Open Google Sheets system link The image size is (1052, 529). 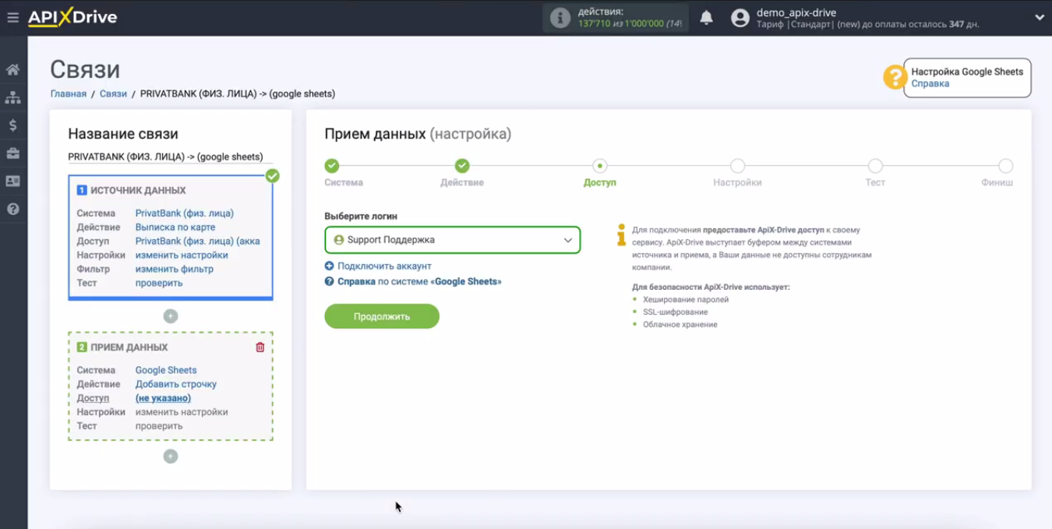pos(166,371)
